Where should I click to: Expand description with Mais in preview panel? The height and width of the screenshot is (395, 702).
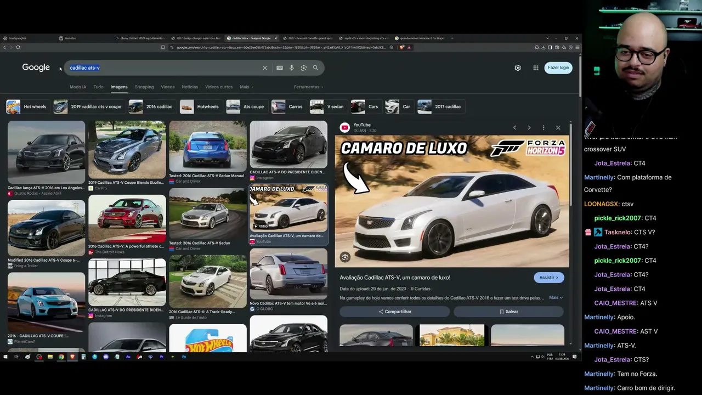pyautogui.click(x=556, y=298)
